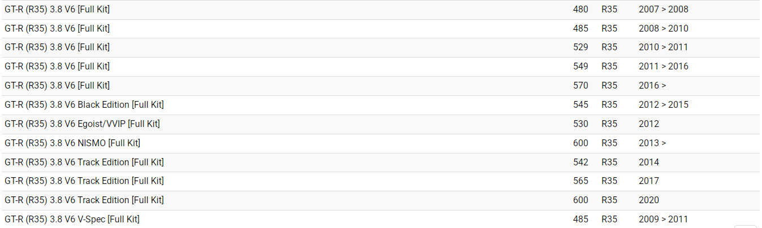
Task: Choose the GT-R Full Kit for 2011 > 2016
Action: [57, 67]
